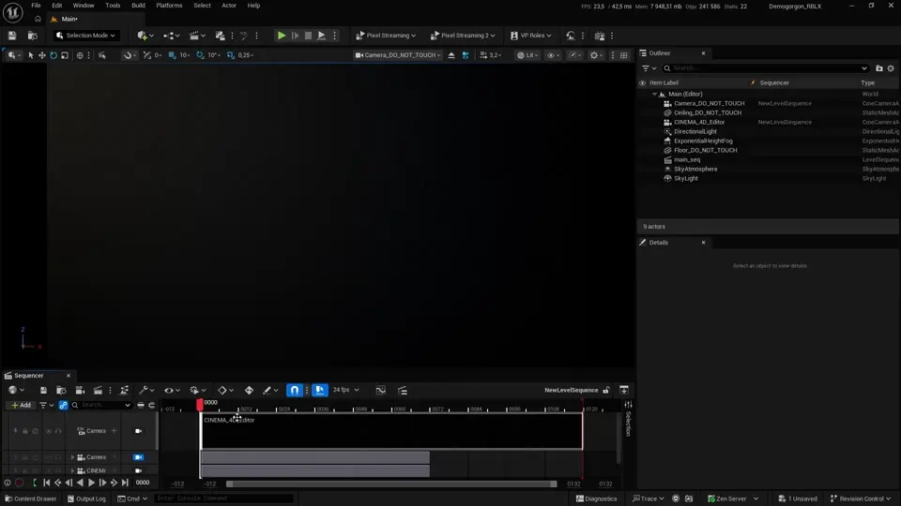Click the Sequencer render movie clapperboard icon
The image size is (901, 506).
pyautogui.click(x=98, y=390)
